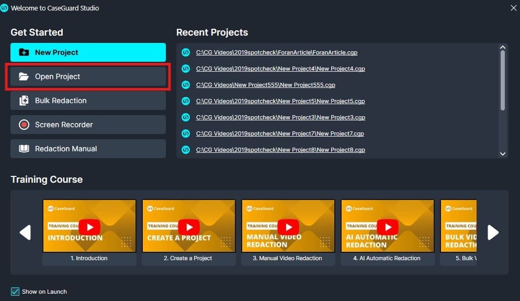Open the Create a Project video thumbnail

pyautogui.click(x=188, y=227)
